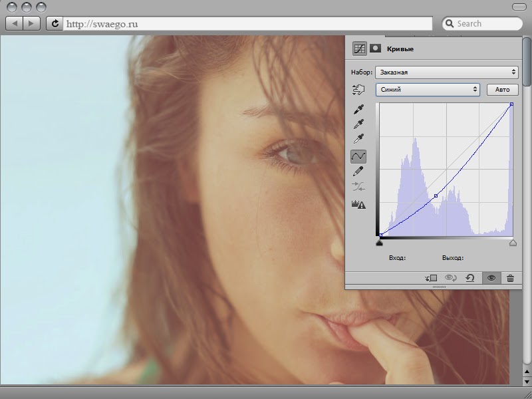Click the swaego.ru address bar
The image size is (532, 399).
[247, 24]
